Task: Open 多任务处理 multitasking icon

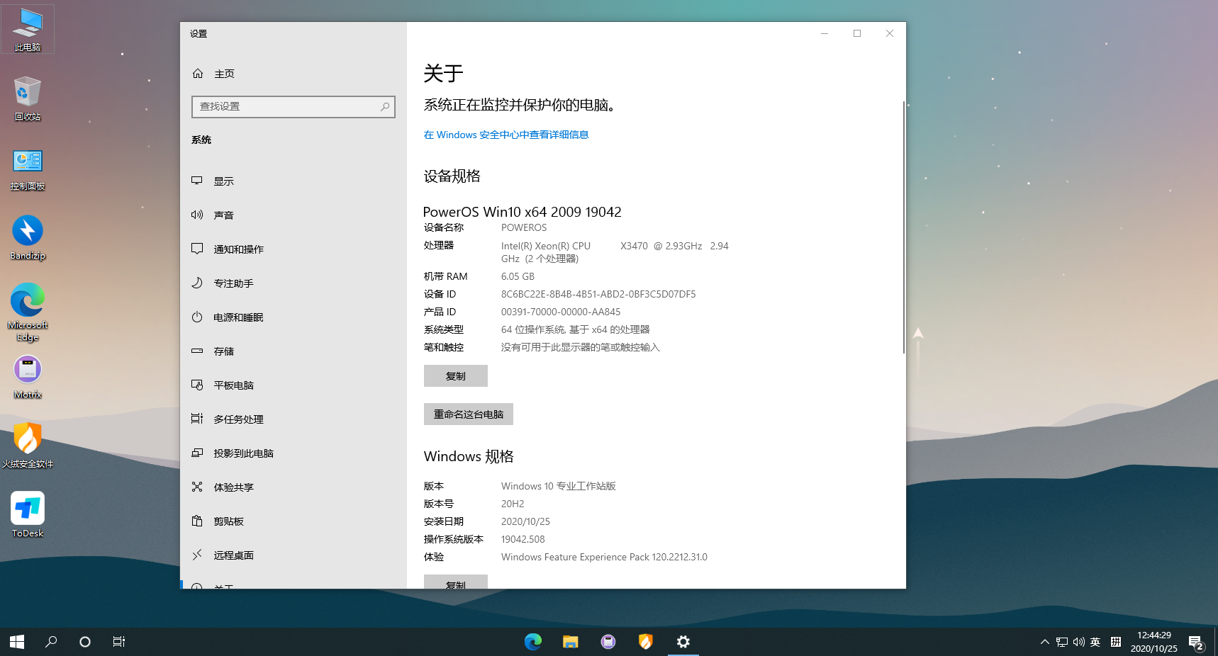Action: coord(197,419)
